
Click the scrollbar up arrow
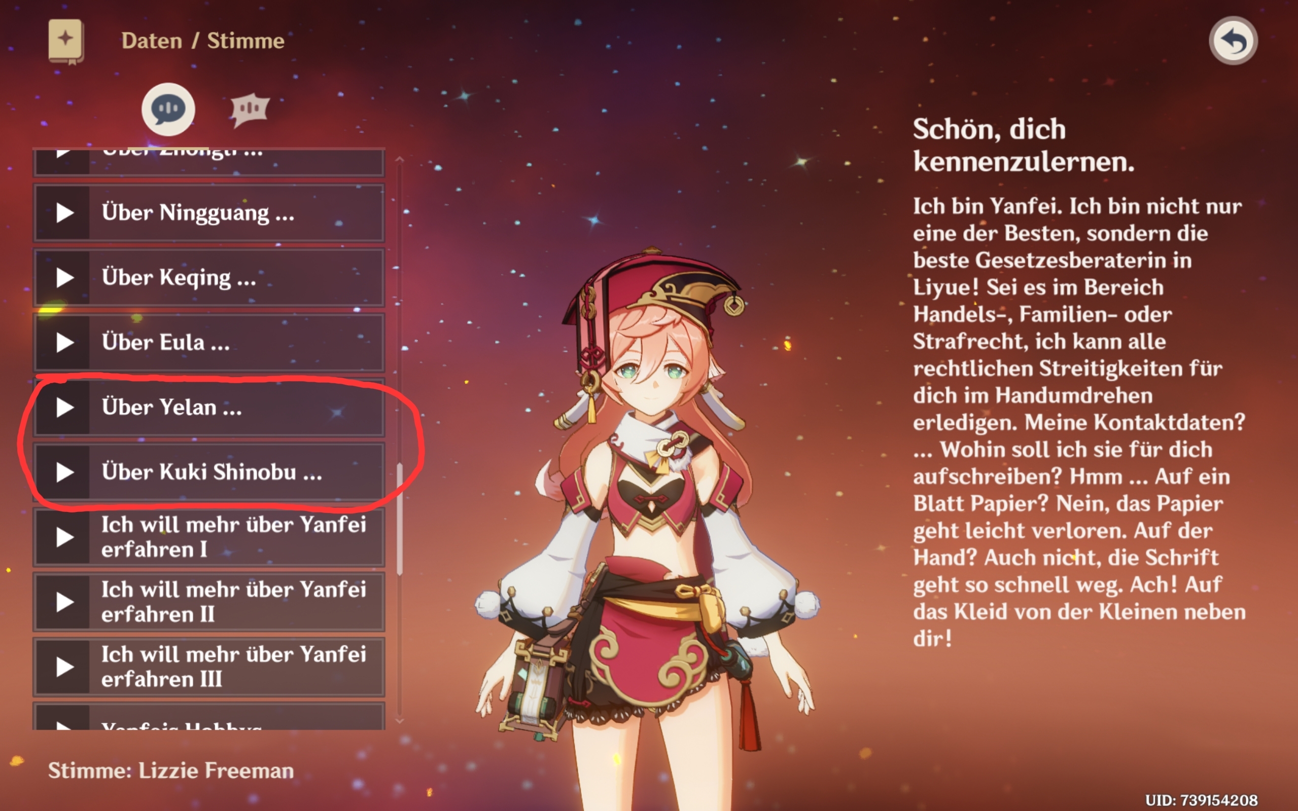[x=400, y=160]
